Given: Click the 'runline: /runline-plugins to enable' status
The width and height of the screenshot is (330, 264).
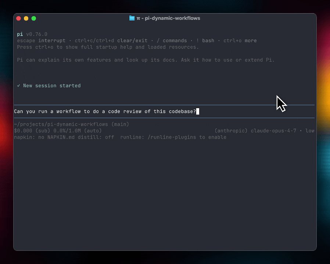Looking at the screenshot, I should [173, 137].
